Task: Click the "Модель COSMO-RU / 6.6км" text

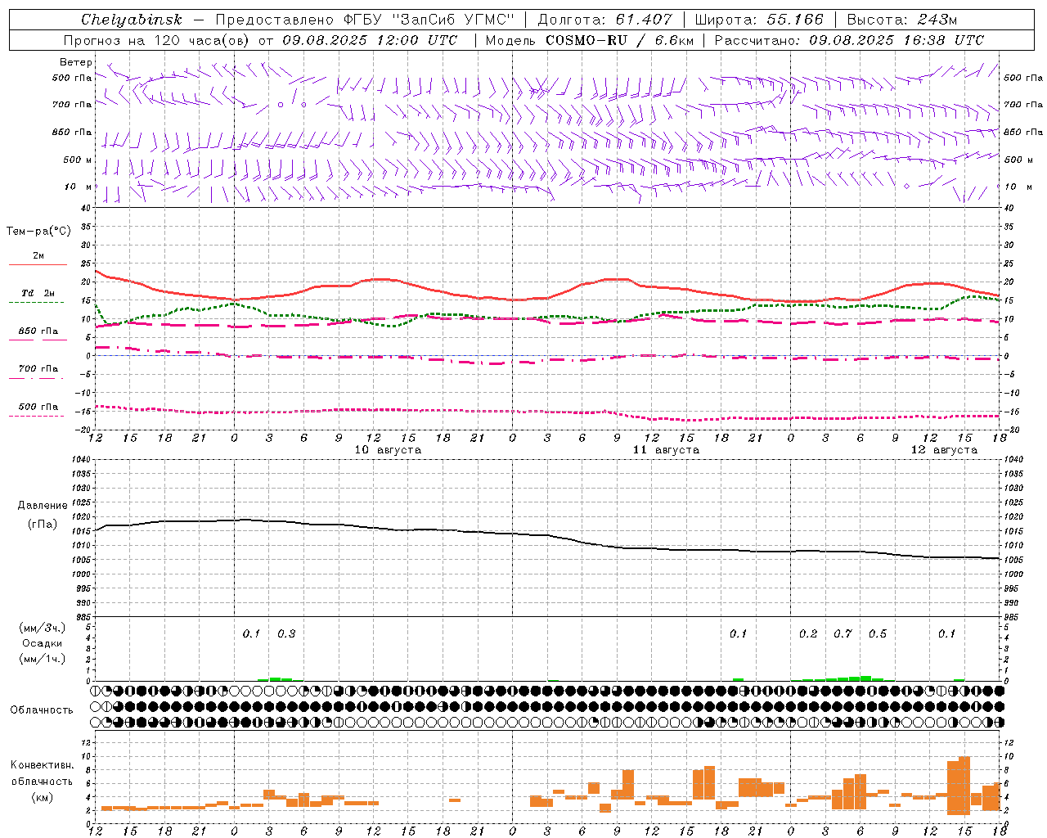Action: [590, 40]
